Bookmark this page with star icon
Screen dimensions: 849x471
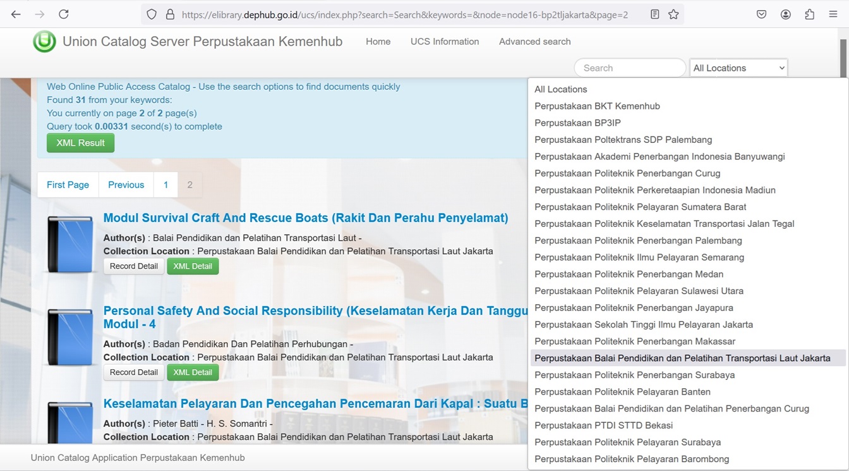pos(673,14)
